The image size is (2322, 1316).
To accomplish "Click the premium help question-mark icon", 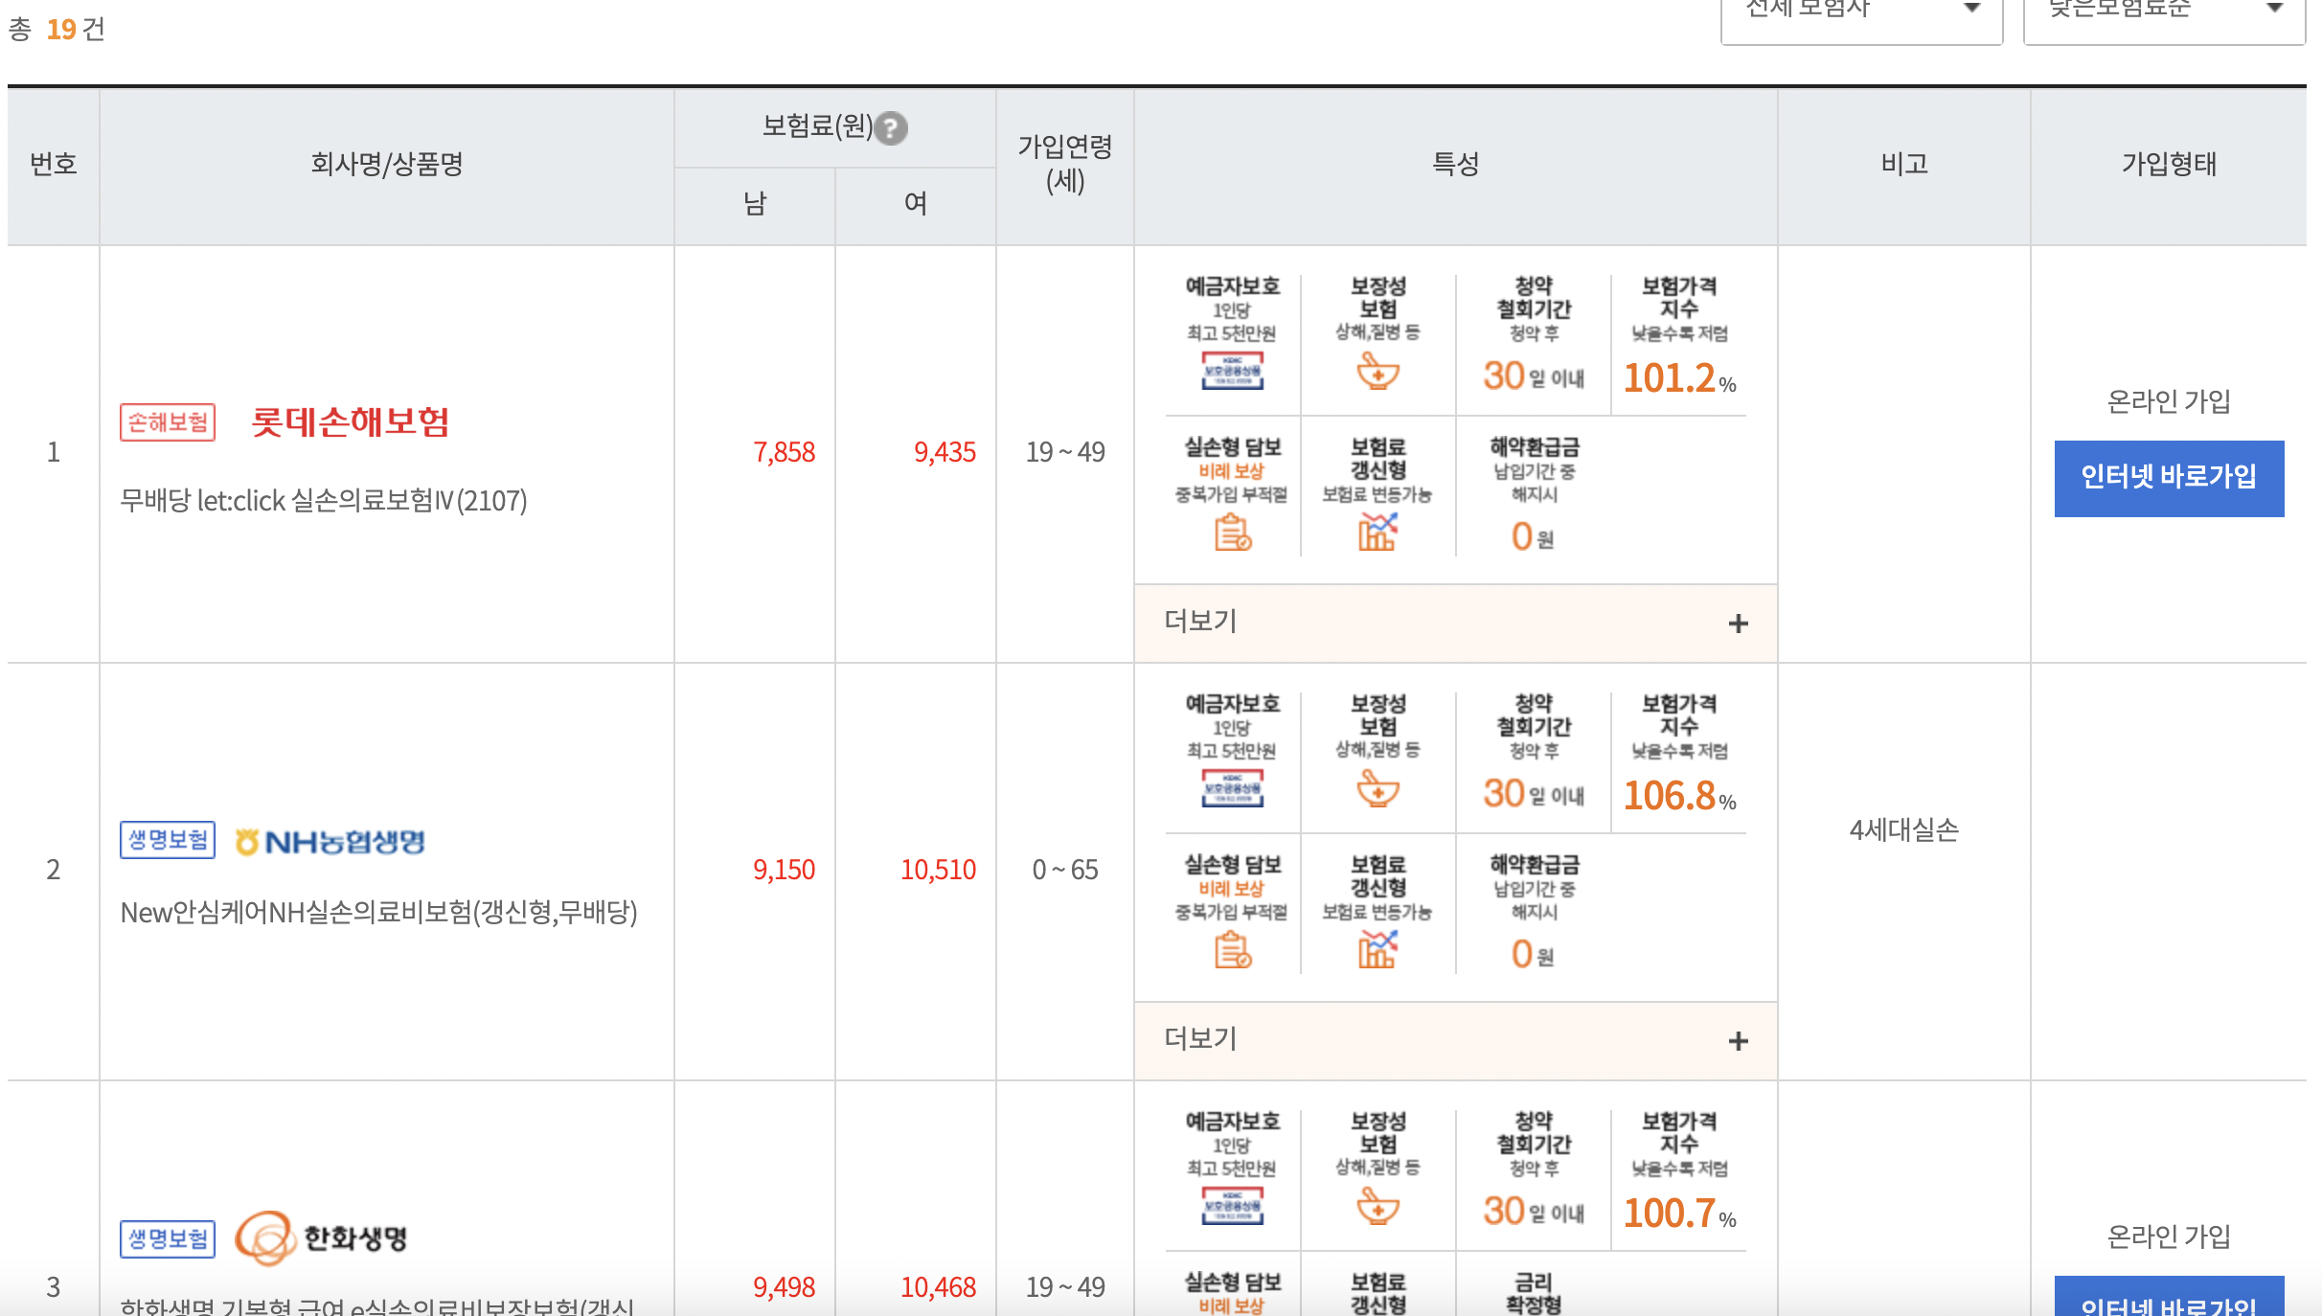I will click(x=891, y=127).
